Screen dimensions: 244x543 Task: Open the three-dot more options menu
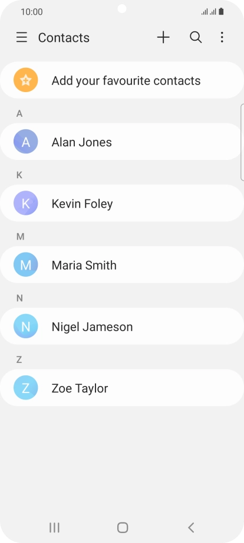(222, 37)
